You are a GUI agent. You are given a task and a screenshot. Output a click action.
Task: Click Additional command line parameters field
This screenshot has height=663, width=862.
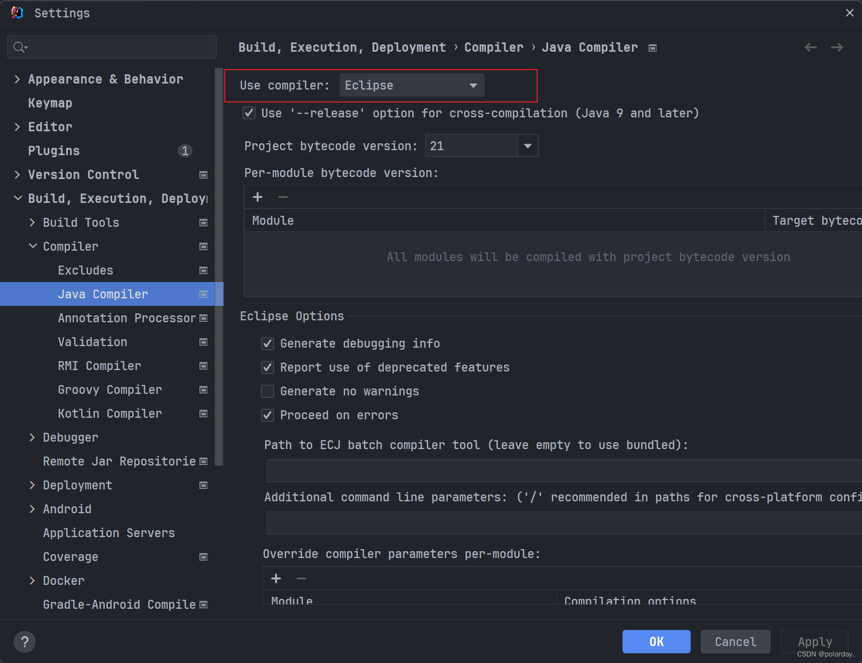tap(564, 523)
